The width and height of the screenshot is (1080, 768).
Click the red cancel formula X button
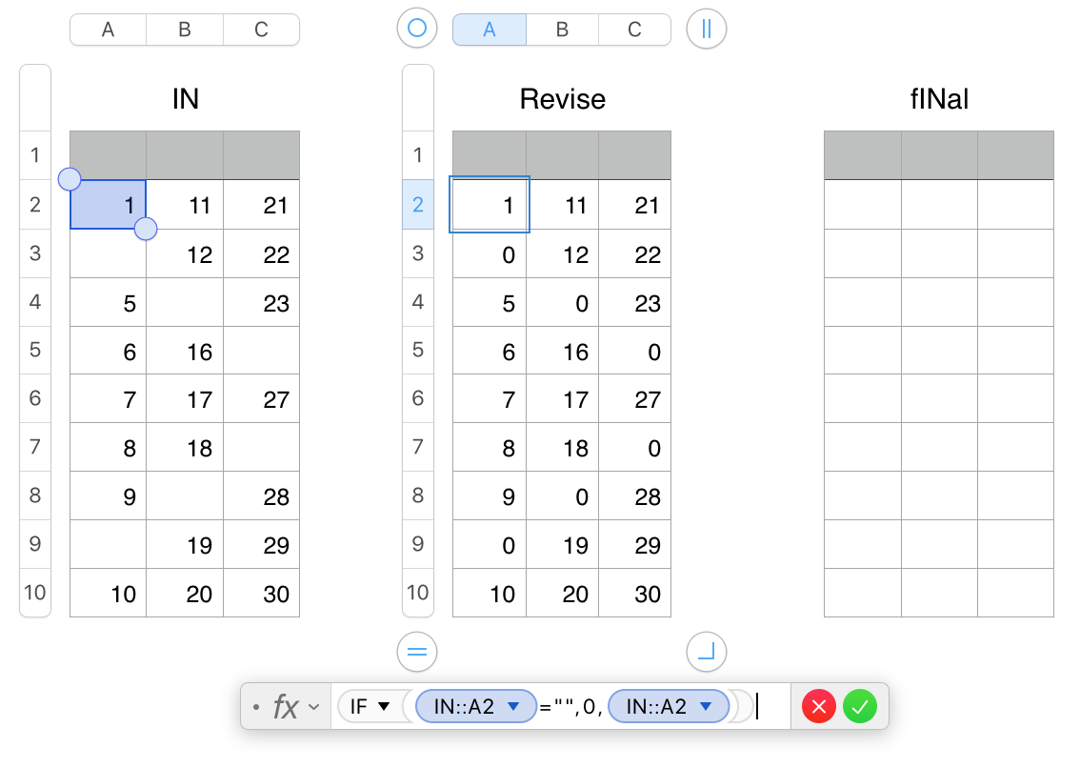819,707
